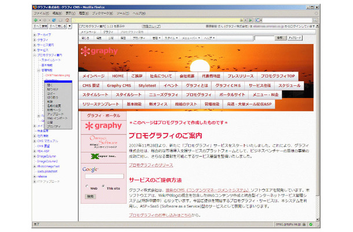
Task: Click the Google logo above the site search
Action: (90, 169)
